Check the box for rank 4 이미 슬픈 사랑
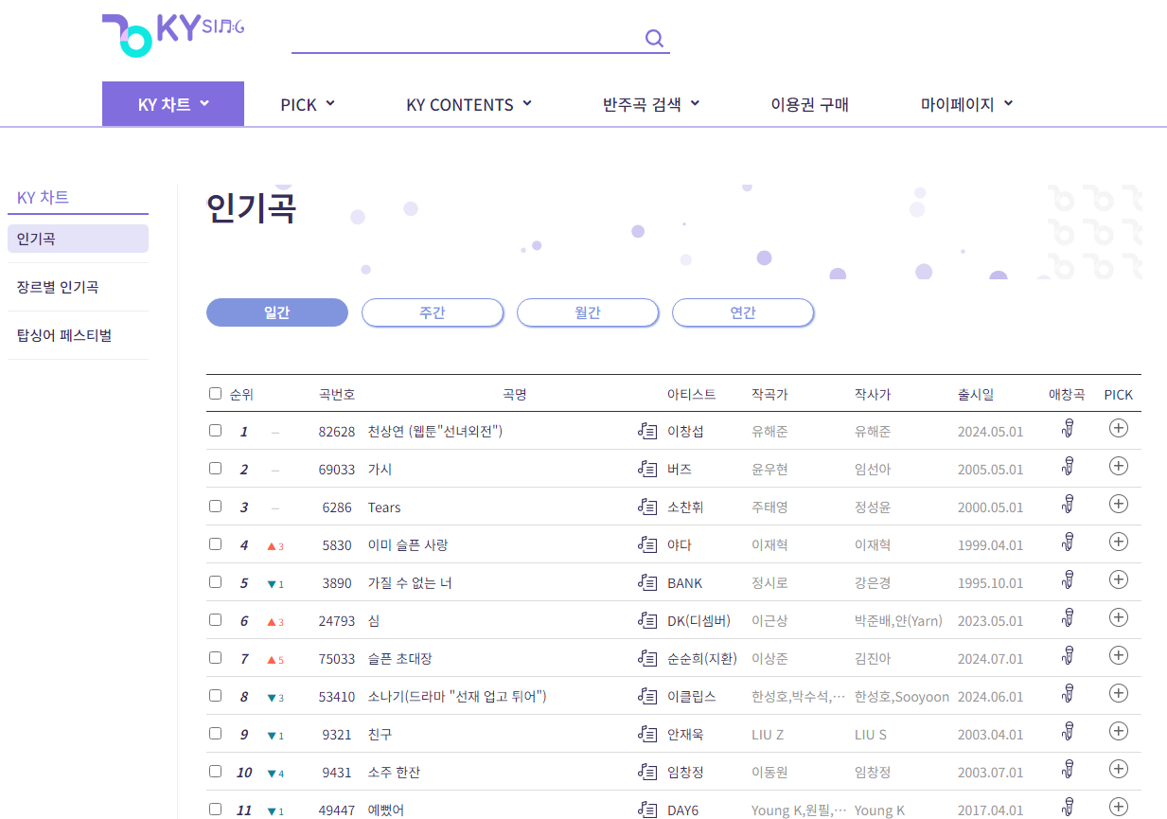The height and width of the screenshot is (819, 1167). tap(215, 543)
